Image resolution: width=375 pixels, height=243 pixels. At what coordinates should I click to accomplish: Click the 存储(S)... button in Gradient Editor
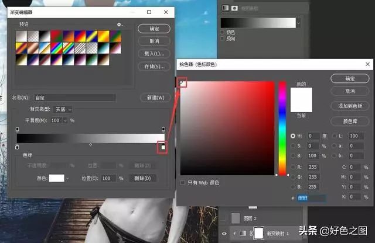[x=154, y=67]
